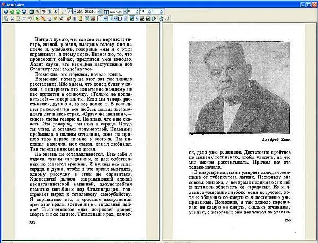Increase the 50 value with up arrow
Viewport: 318px width, 243px height.
pos(149,11)
